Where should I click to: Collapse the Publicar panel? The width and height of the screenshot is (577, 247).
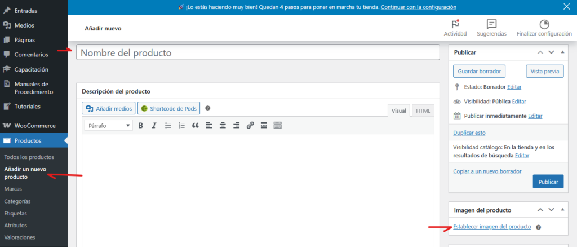[562, 52]
